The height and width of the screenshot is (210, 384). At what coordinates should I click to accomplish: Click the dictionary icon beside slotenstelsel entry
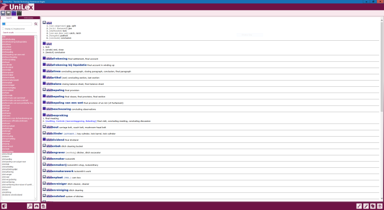(x=44, y=196)
